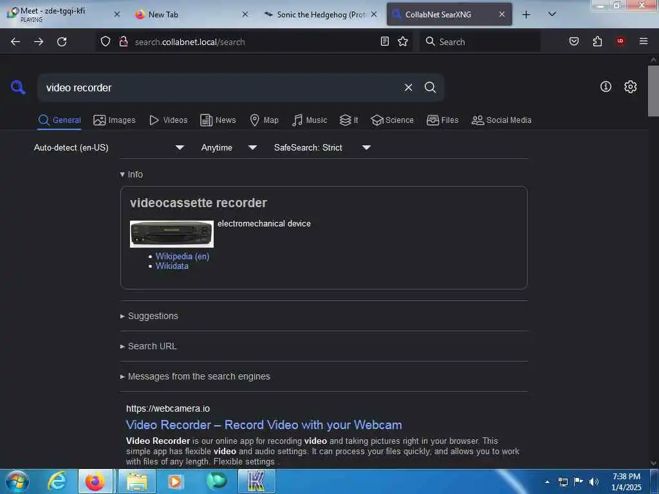
Task: Click the K application taskbar icon
Action: click(257, 481)
